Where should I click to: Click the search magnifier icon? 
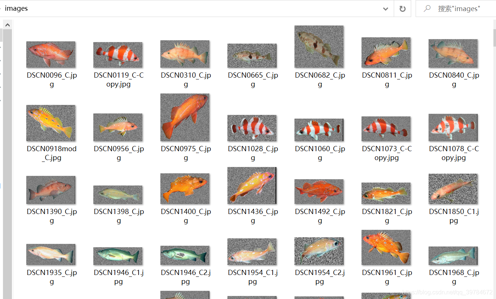click(x=427, y=9)
